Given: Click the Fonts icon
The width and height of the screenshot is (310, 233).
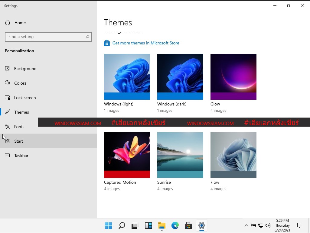Looking at the screenshot, I should click(7, 127).
